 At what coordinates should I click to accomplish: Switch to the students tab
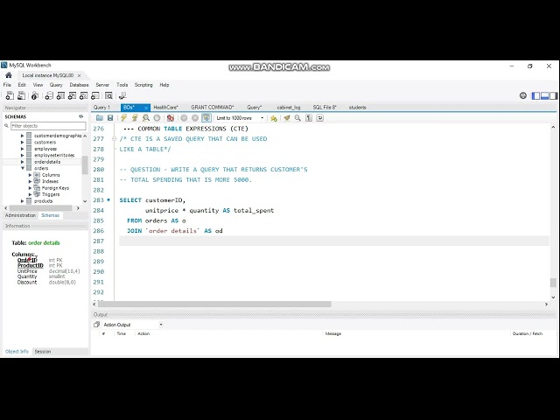[x=358, y=107]
